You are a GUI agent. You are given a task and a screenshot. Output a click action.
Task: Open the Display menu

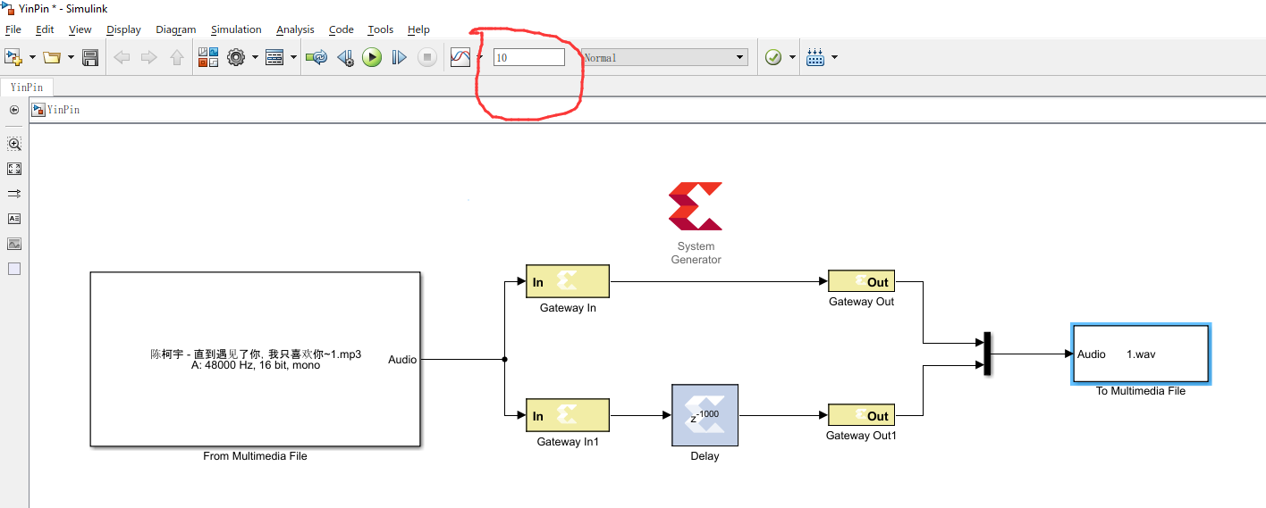123,29
